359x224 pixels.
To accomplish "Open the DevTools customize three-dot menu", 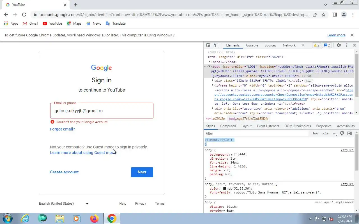I will click(x=347, y=45).
